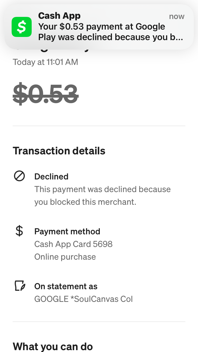Select the GOOGLE *SoulCanvas Col statement name
198x352 pixels.
pos(83,299)
